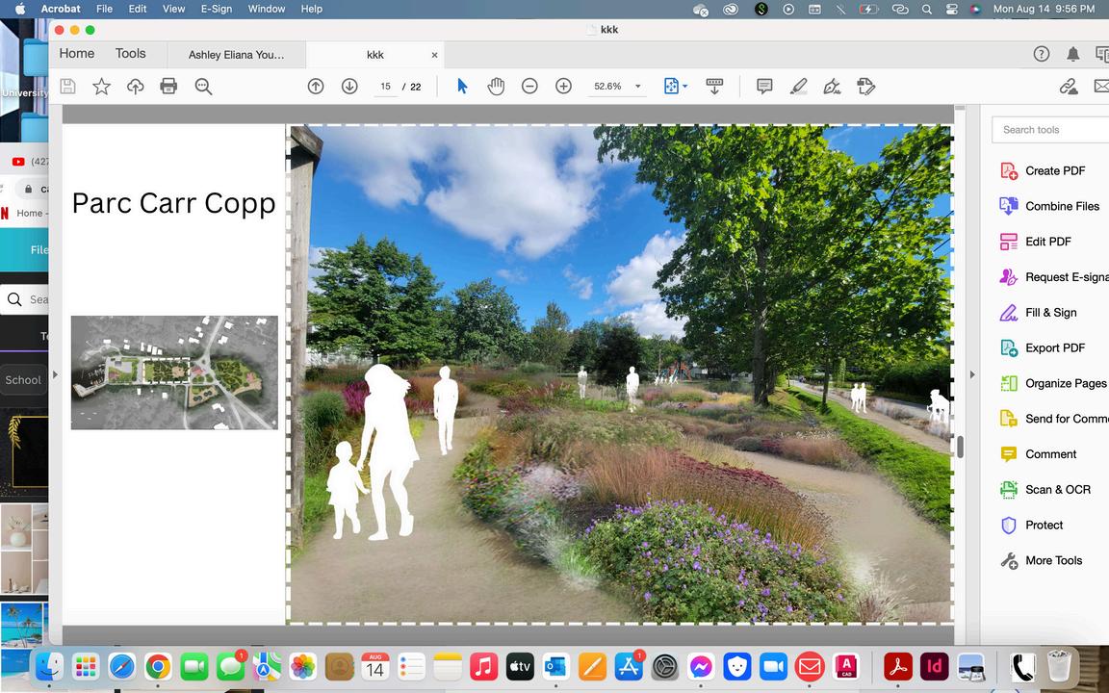Switch to the Ashley Eliana tab
1109x693 pixels.
point(236,55)
